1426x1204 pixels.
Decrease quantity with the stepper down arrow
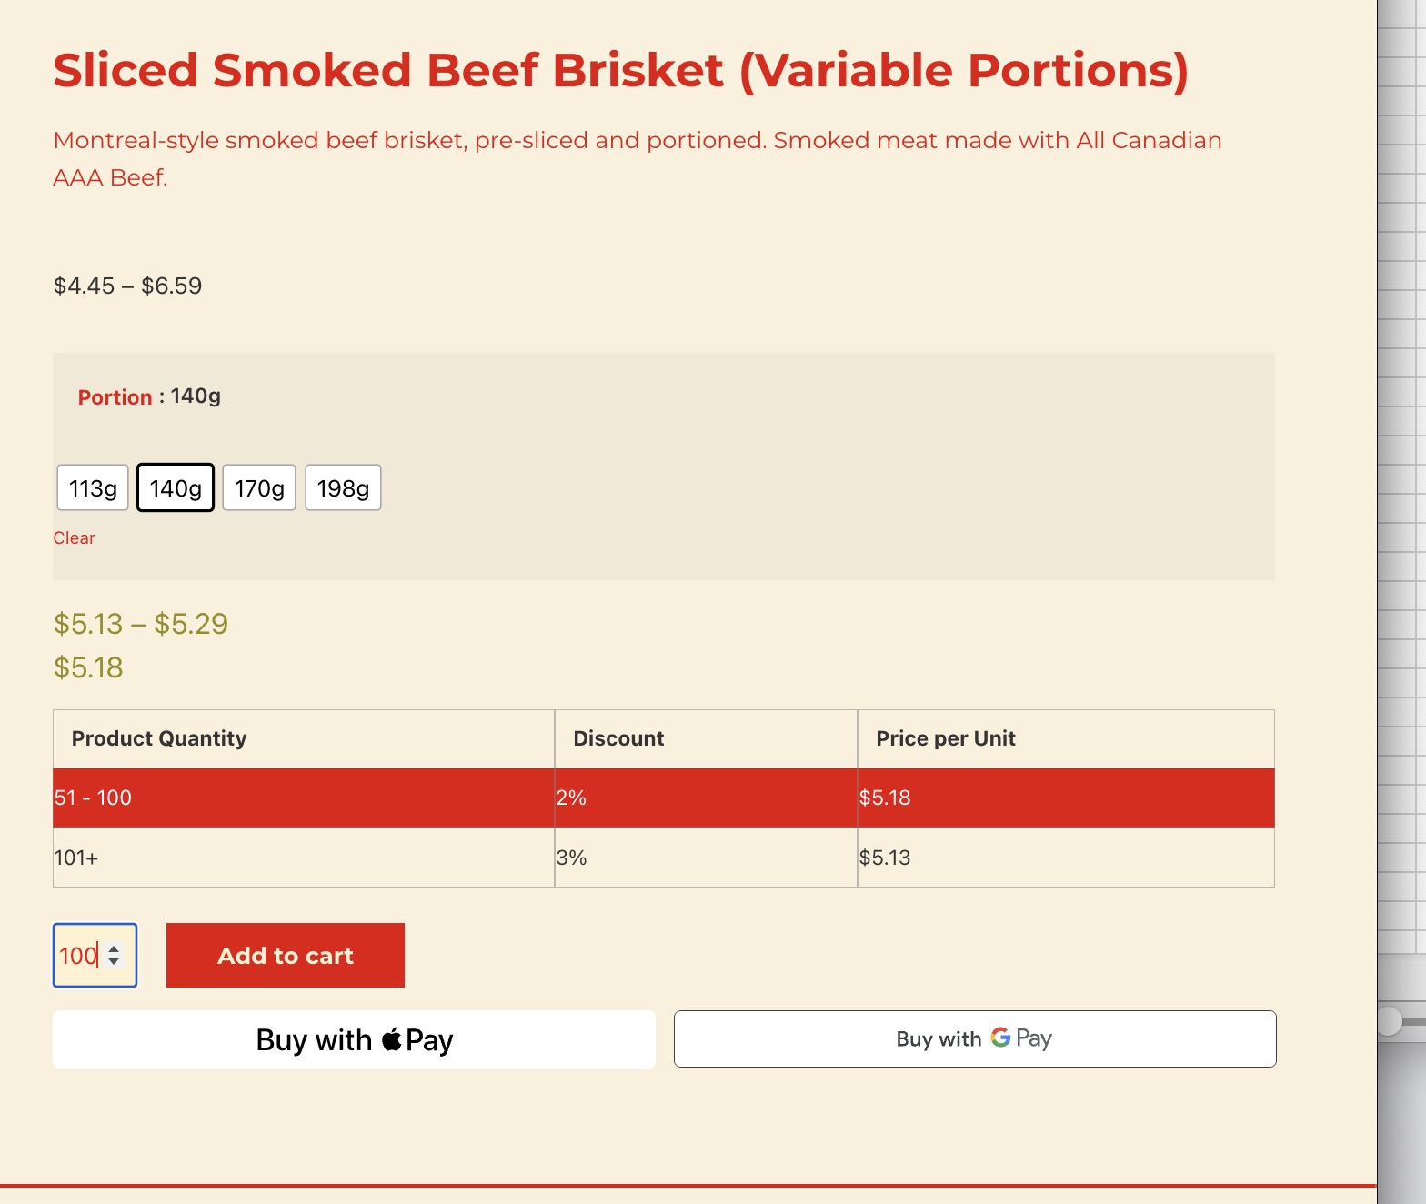114,961
